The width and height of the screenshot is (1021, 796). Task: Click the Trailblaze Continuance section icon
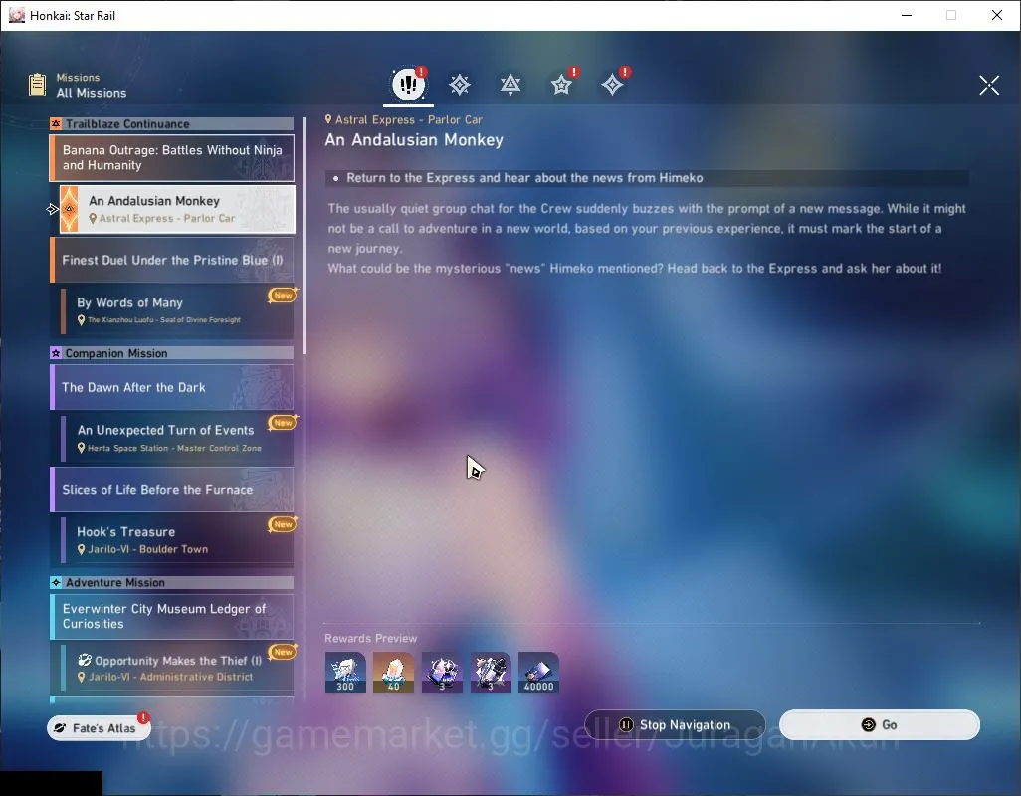(56, 123)
